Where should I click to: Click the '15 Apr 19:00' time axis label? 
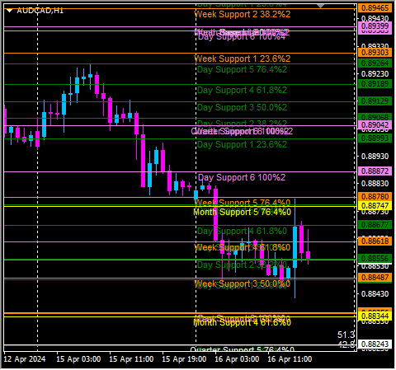(184, 359)
